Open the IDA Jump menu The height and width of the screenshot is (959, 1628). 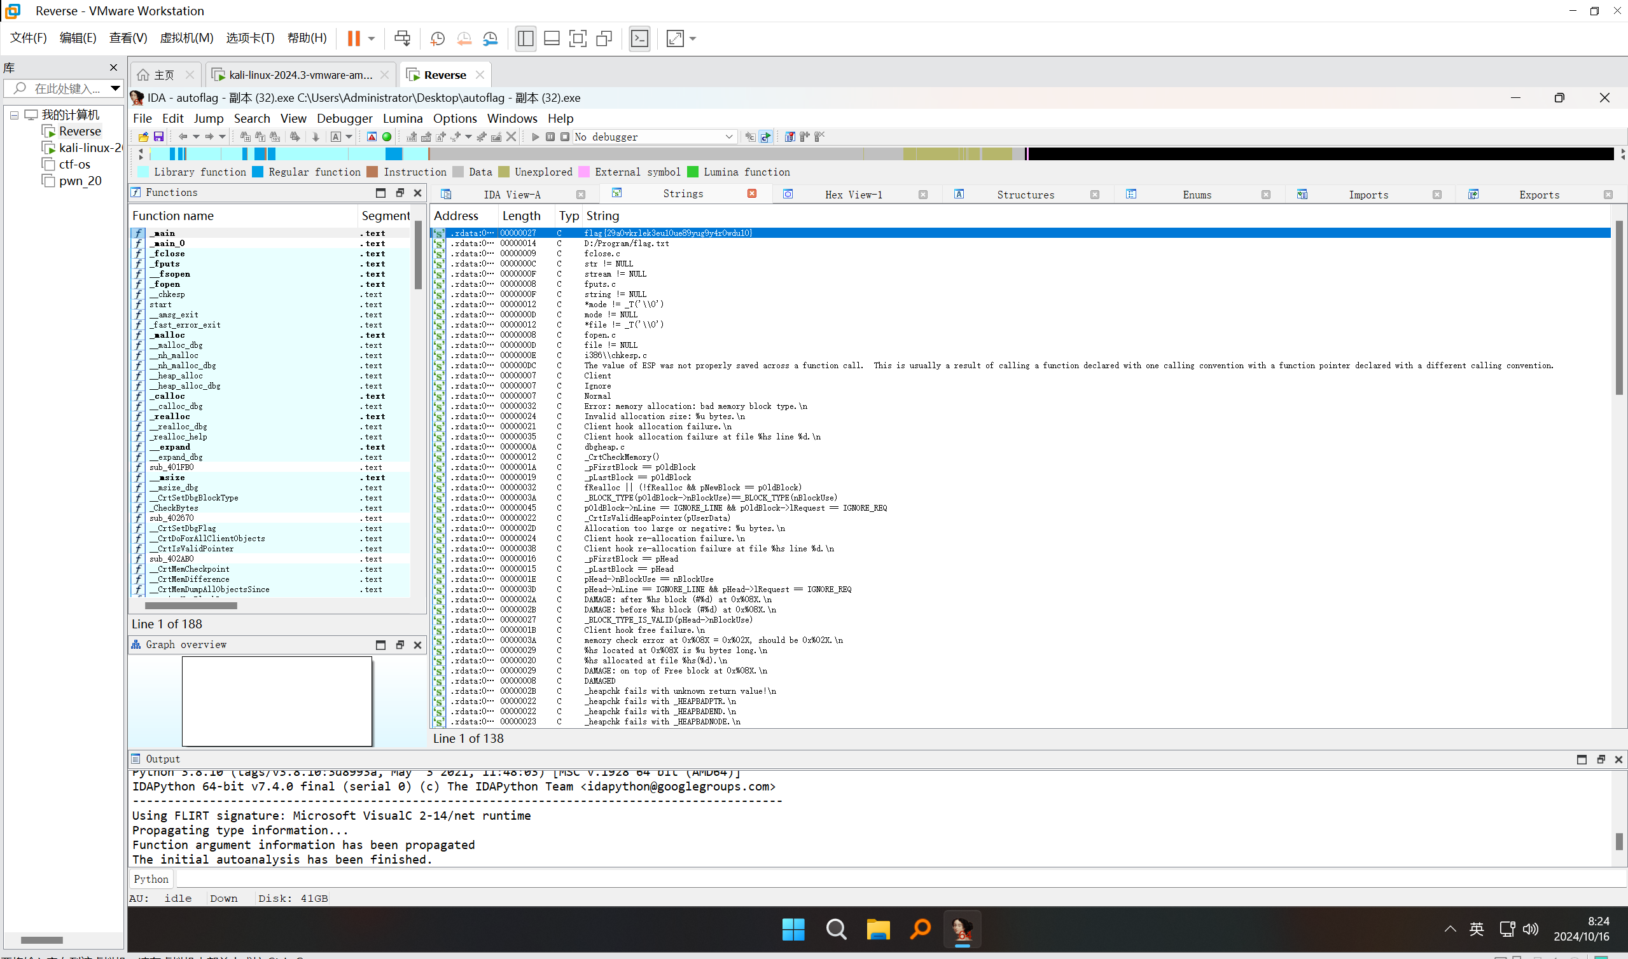point(208,118)
